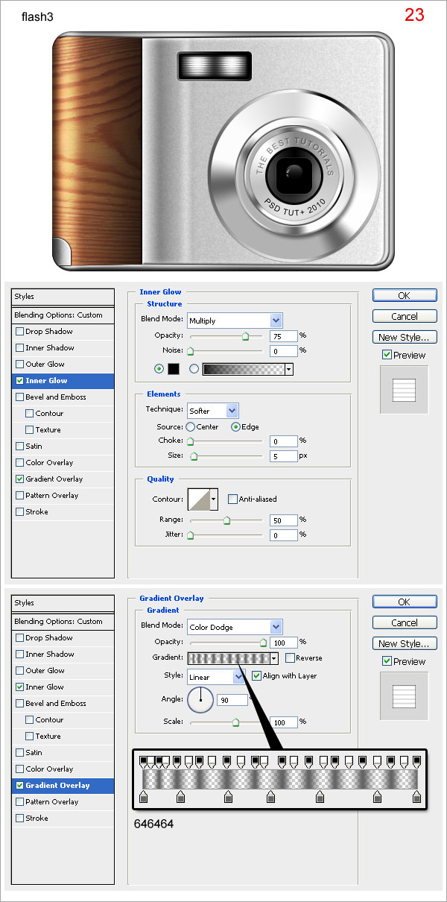Screen dimensions: 447x902
Task: Open Contour picker dropdown arrow
Action: pos(215,499)
